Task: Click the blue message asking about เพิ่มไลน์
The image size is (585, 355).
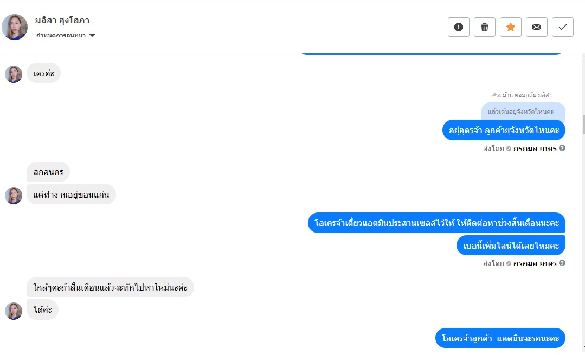Action: [511, 246]
